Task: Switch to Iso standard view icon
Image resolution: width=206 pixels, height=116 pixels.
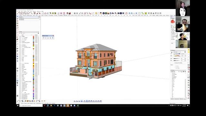Action: point(149,13)
